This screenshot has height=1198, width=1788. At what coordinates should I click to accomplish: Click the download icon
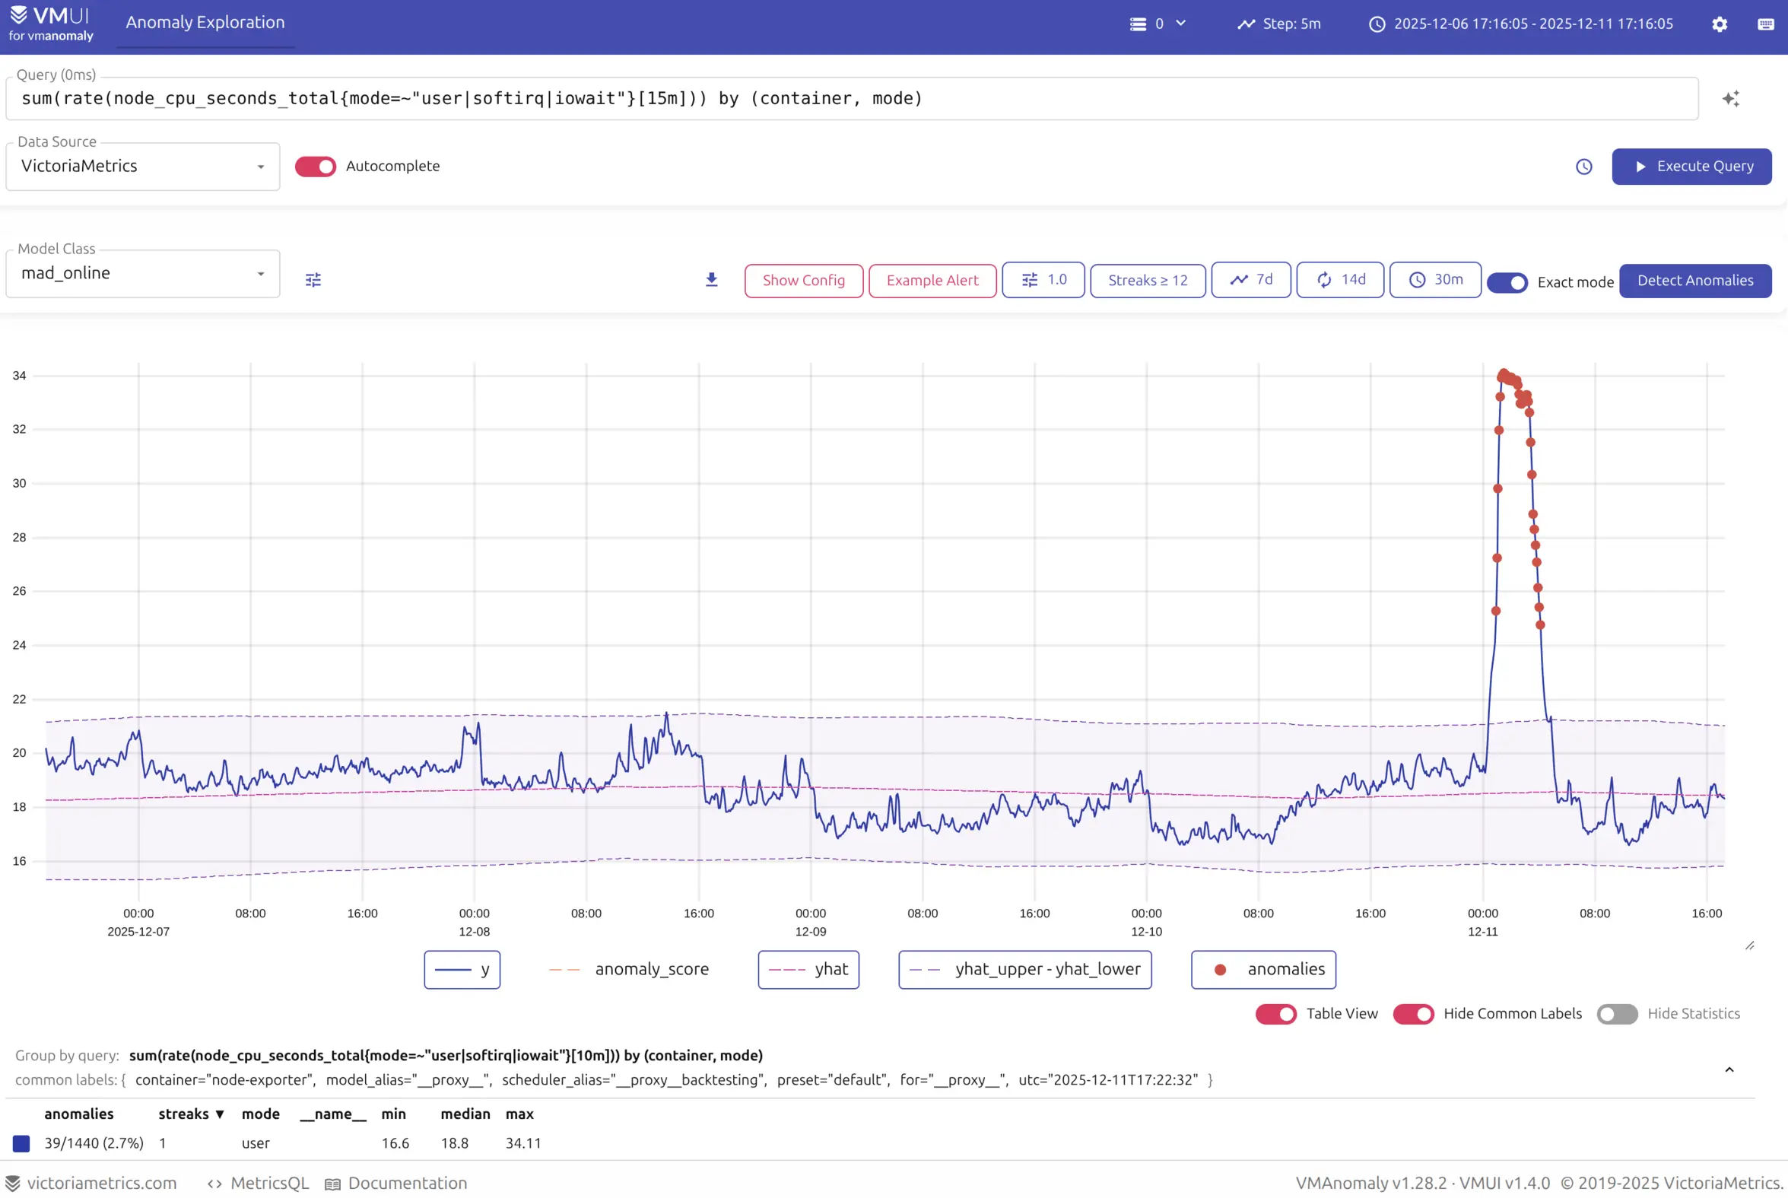(x=711, y=281)
